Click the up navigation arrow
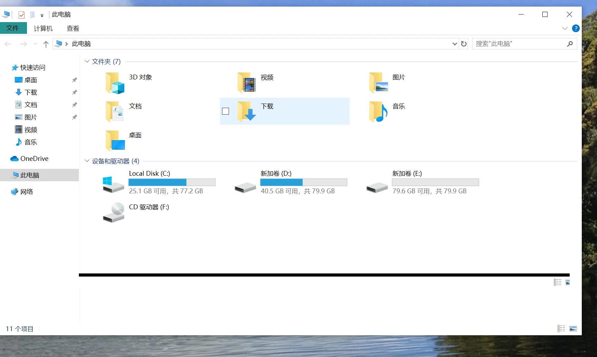This screenshot has height=357, width=597. pyautogui.click(x=46, y=44)
